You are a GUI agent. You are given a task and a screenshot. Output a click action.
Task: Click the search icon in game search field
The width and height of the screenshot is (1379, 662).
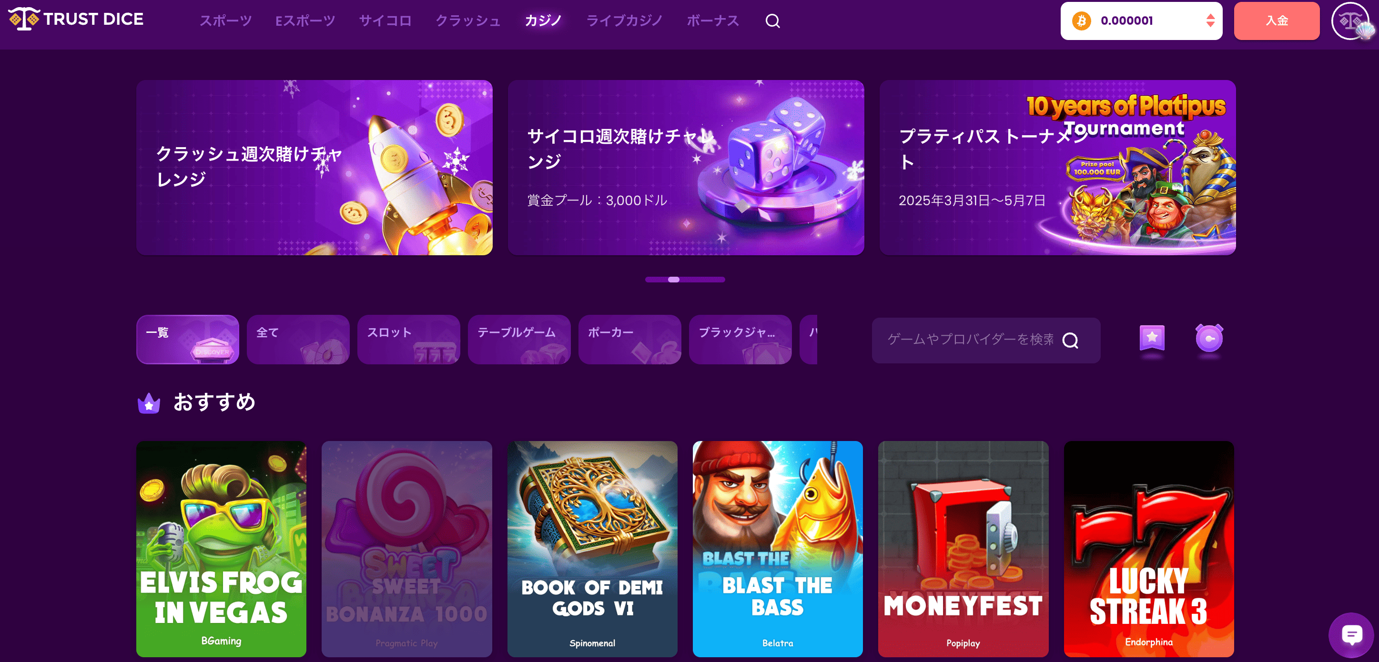1070,341
